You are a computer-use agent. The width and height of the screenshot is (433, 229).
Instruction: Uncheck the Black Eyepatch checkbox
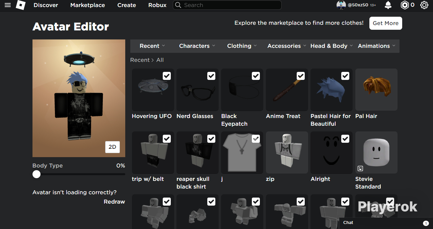pyautogui.click(x=256, y=76)
